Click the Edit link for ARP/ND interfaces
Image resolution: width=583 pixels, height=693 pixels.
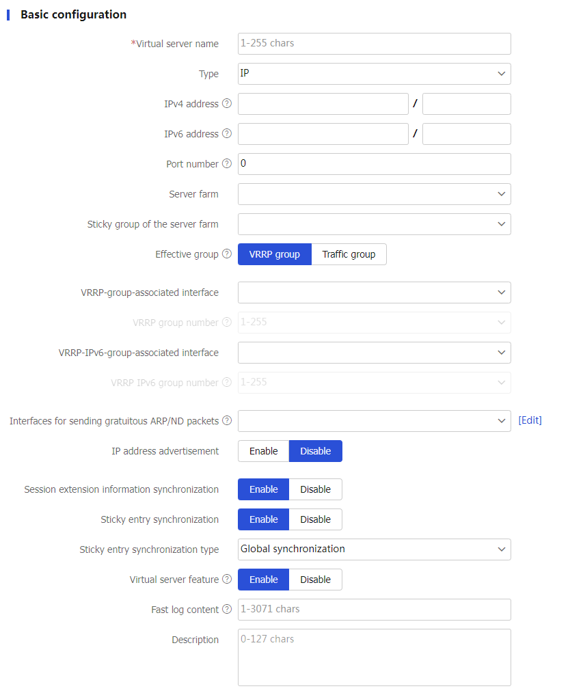[530, 421]
